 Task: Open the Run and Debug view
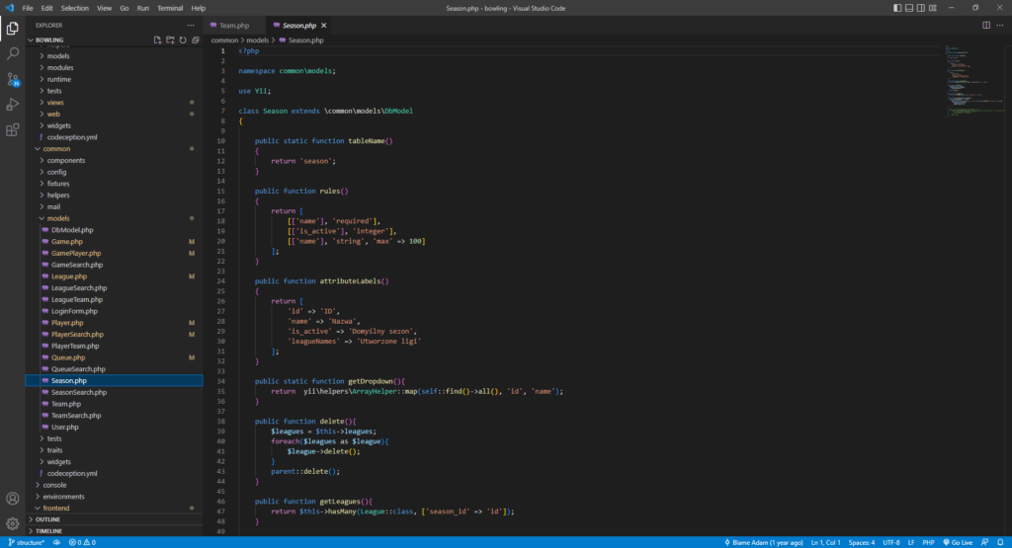coord(12,105)
